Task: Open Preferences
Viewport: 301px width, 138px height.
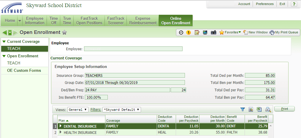Action: click(x=265, y=4)
